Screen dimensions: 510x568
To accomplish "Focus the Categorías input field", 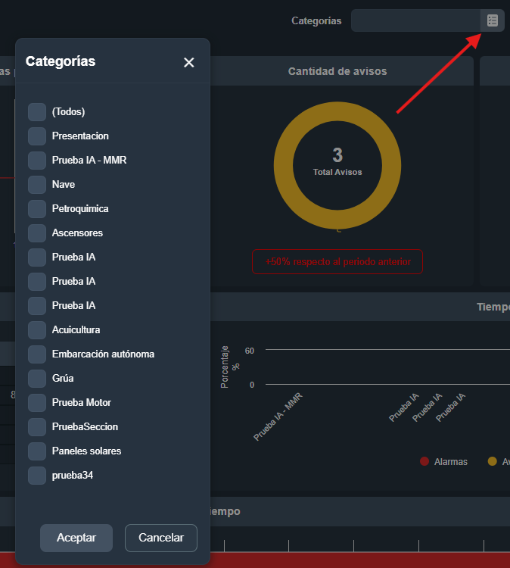I will [x=415, y=20].
